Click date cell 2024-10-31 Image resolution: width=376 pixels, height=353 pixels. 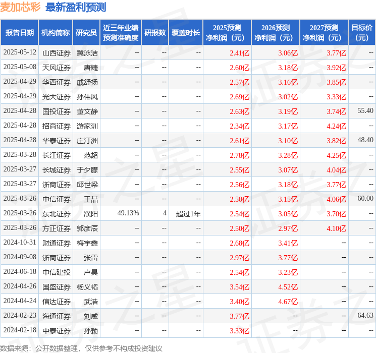click(20, 242)
